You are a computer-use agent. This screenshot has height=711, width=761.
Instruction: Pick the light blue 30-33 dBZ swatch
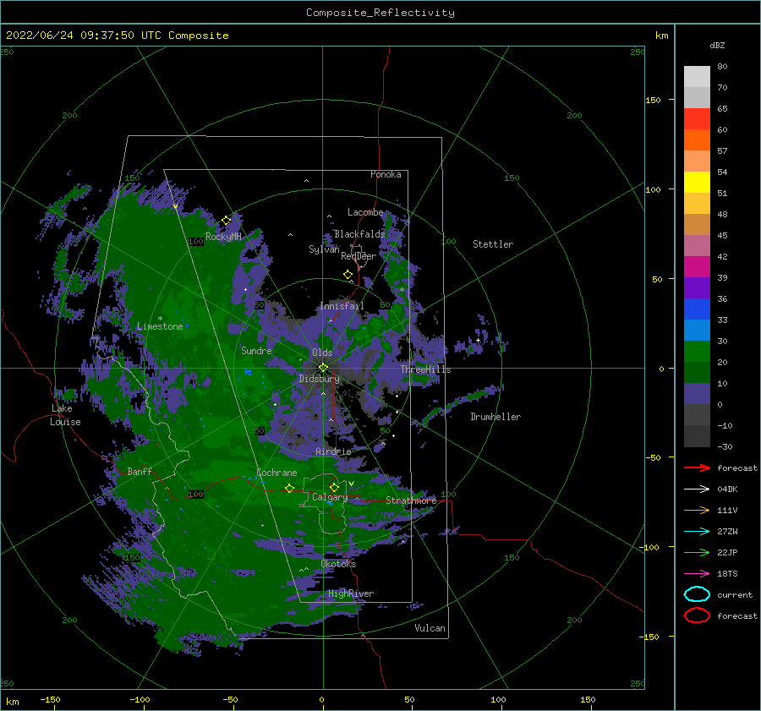pyautogui.click(x=697, y=330)
